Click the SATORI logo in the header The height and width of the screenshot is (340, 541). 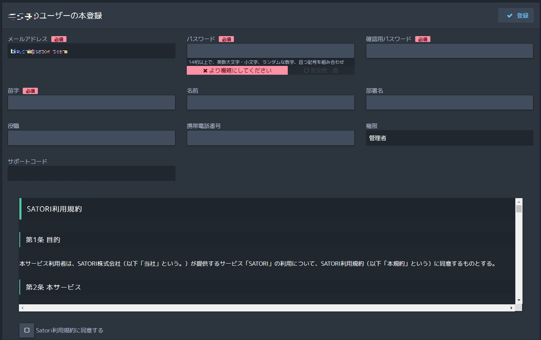23,16
